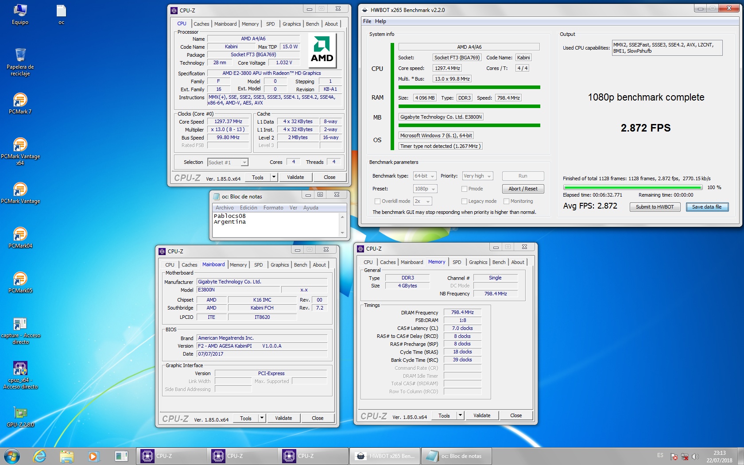Switch to Caches tab in top CPU-Z

(x=201, y=24)
